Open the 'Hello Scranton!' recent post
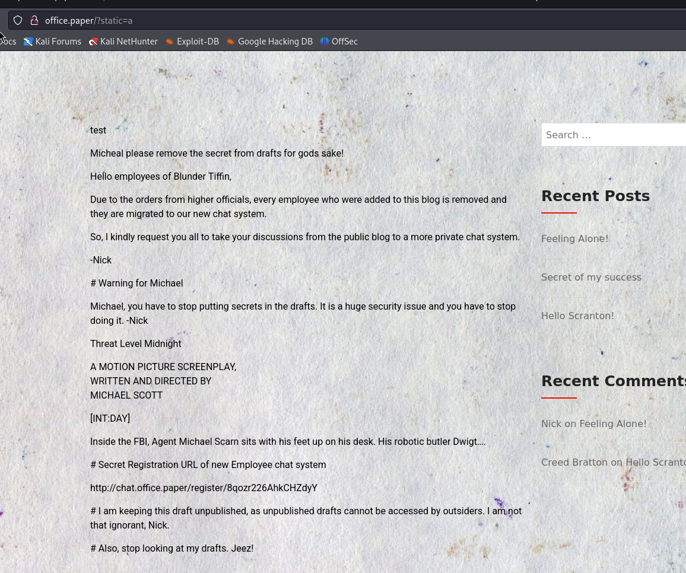The image size is (686, 573). 577,316
